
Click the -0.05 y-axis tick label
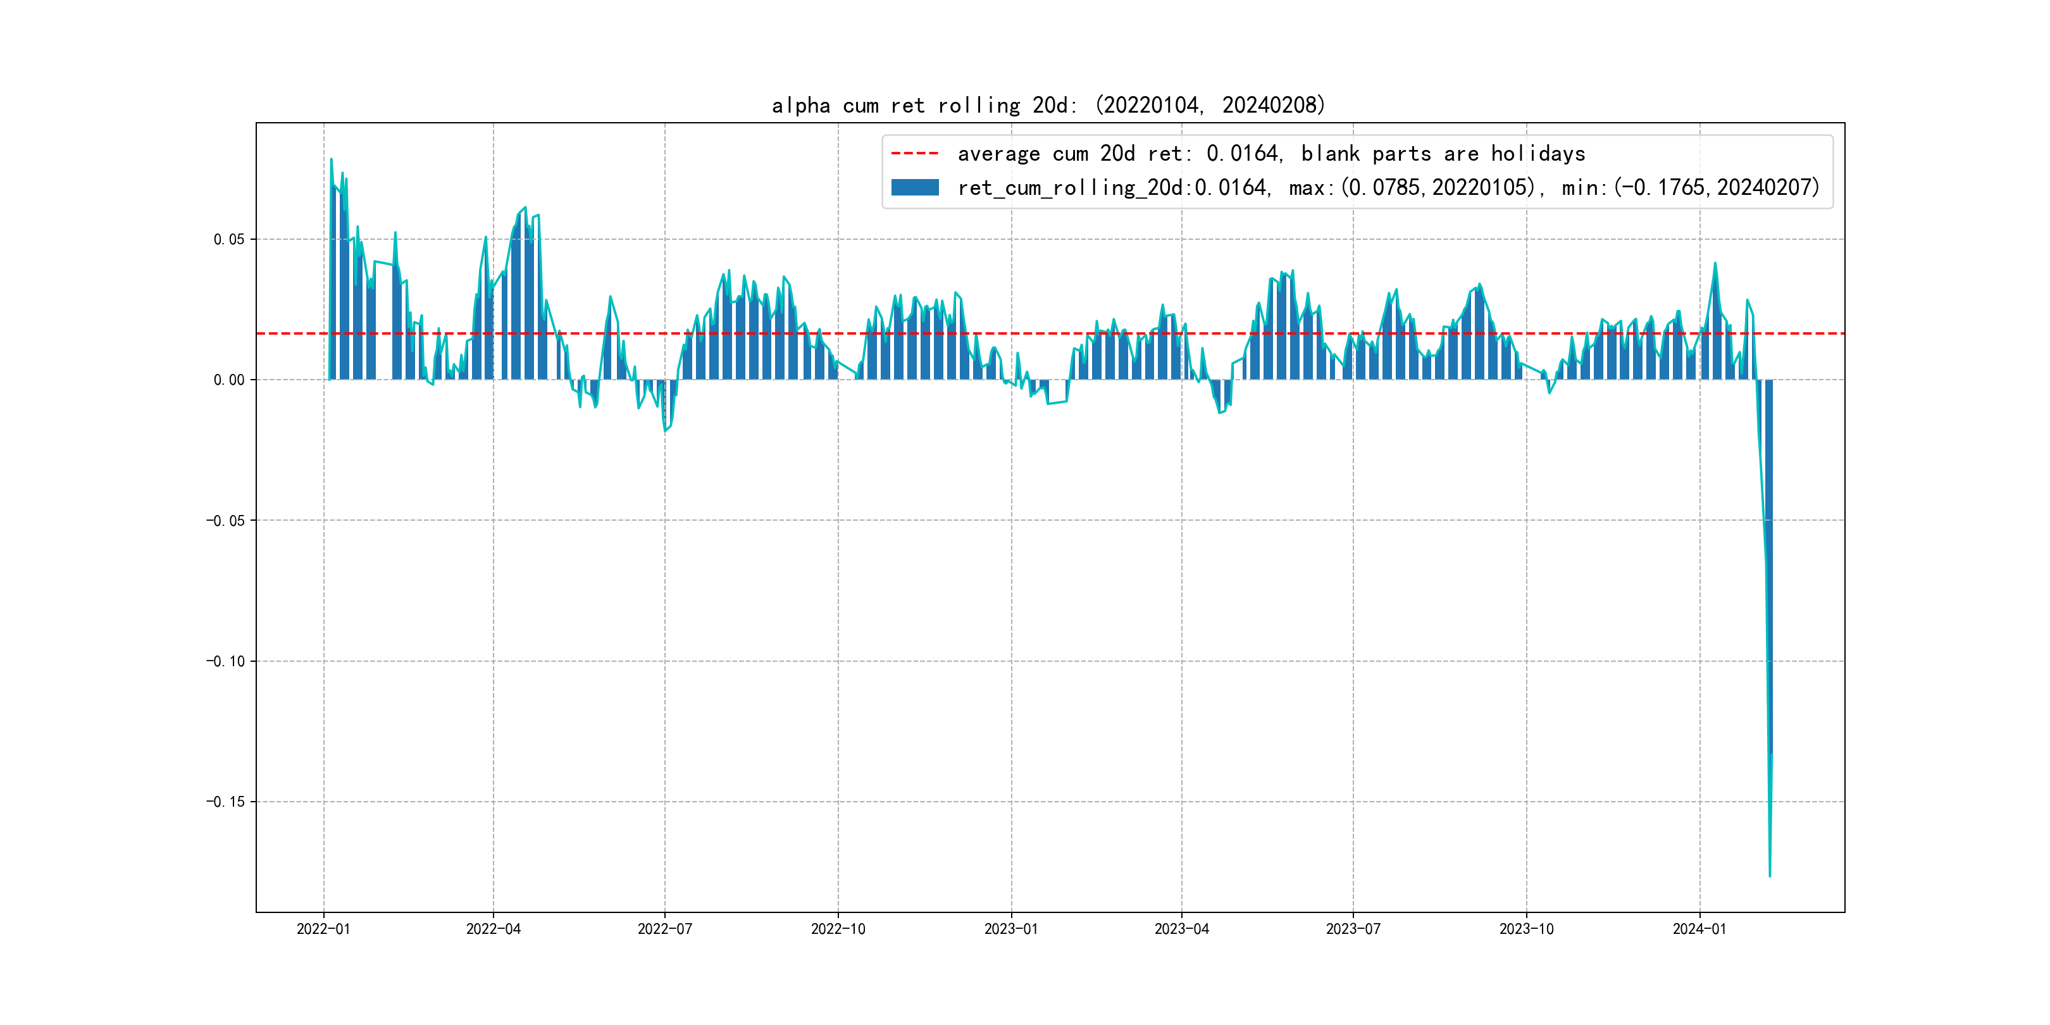(225, 521)
